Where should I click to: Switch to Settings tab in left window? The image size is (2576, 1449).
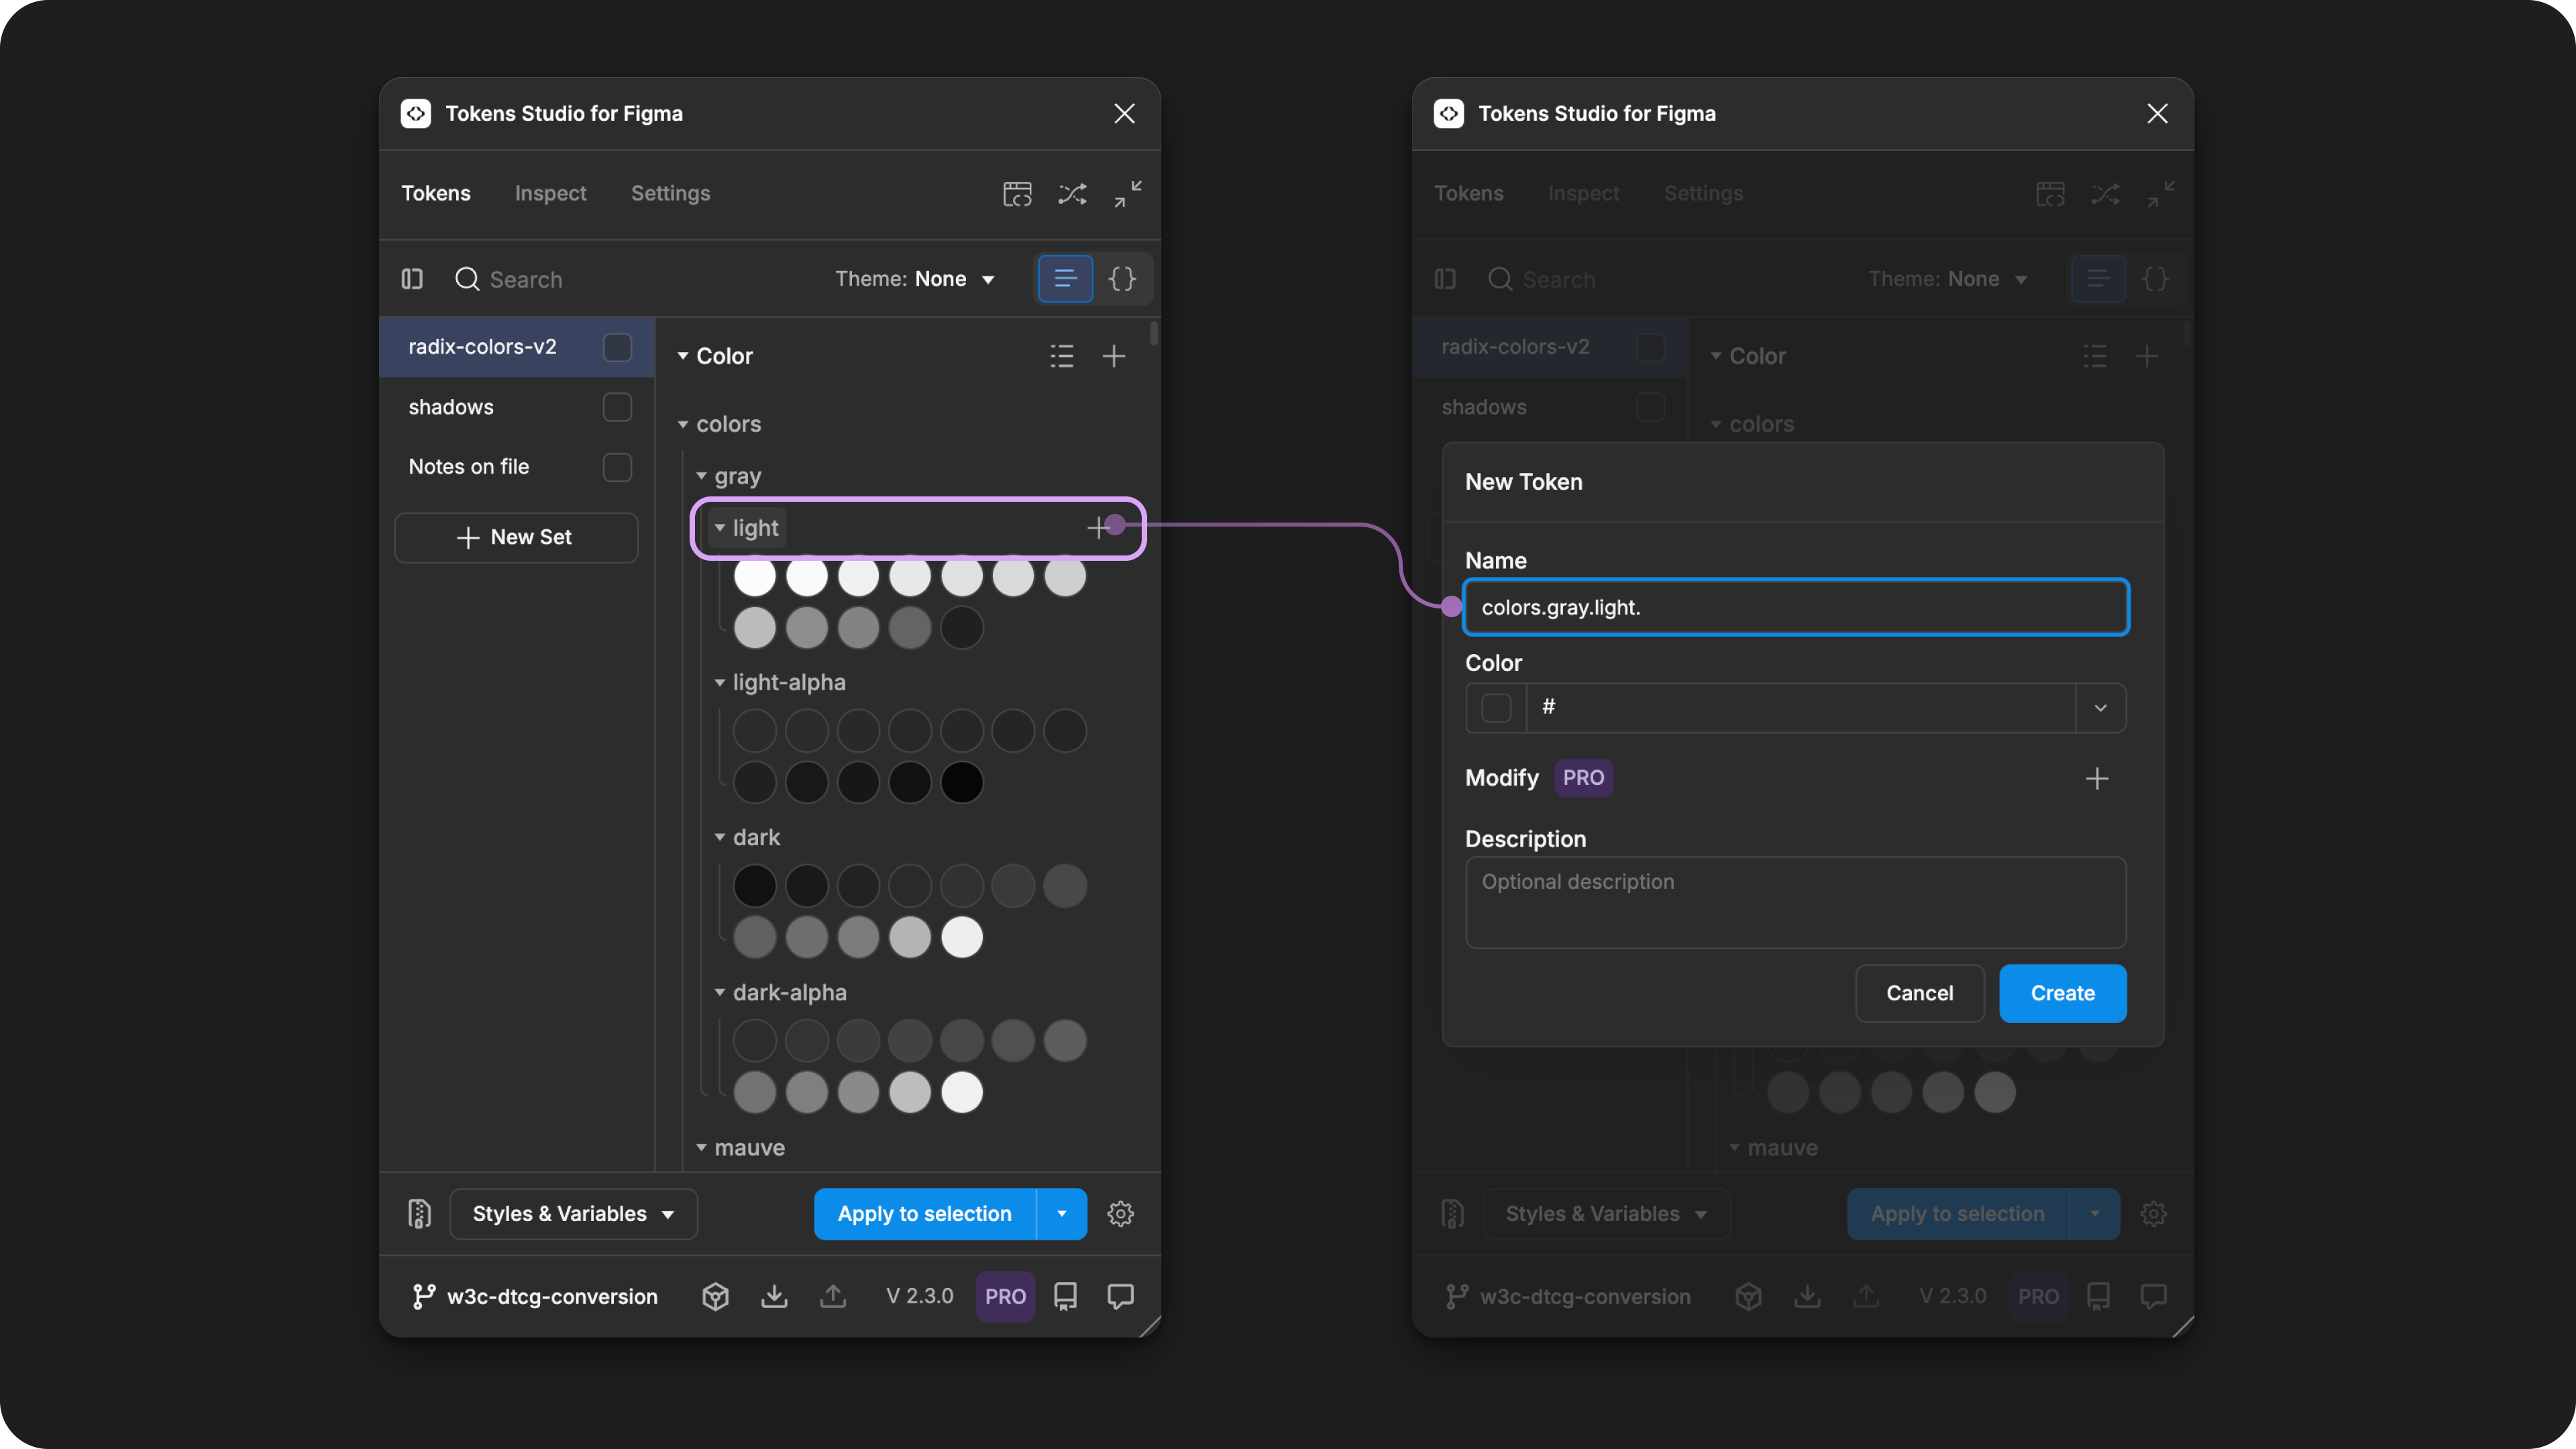click(x=670, y=194)
